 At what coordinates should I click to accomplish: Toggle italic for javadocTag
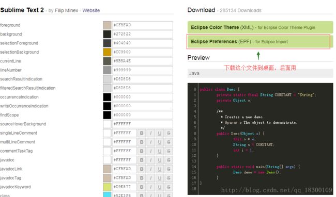[x=150, y=178]
